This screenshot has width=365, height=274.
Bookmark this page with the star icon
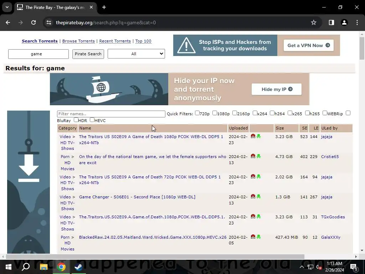click(x=314, y=22)
